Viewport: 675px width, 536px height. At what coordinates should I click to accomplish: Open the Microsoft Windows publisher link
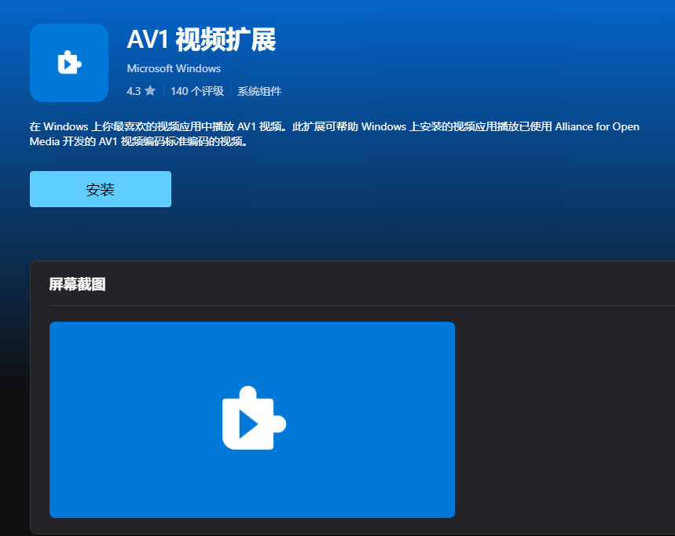click(x=174, y=68)
